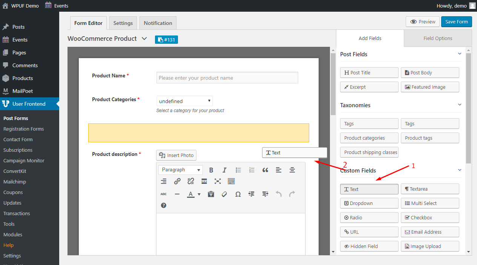Align text right in editor
The image size is (477, 265).
(x=164, y=182)
